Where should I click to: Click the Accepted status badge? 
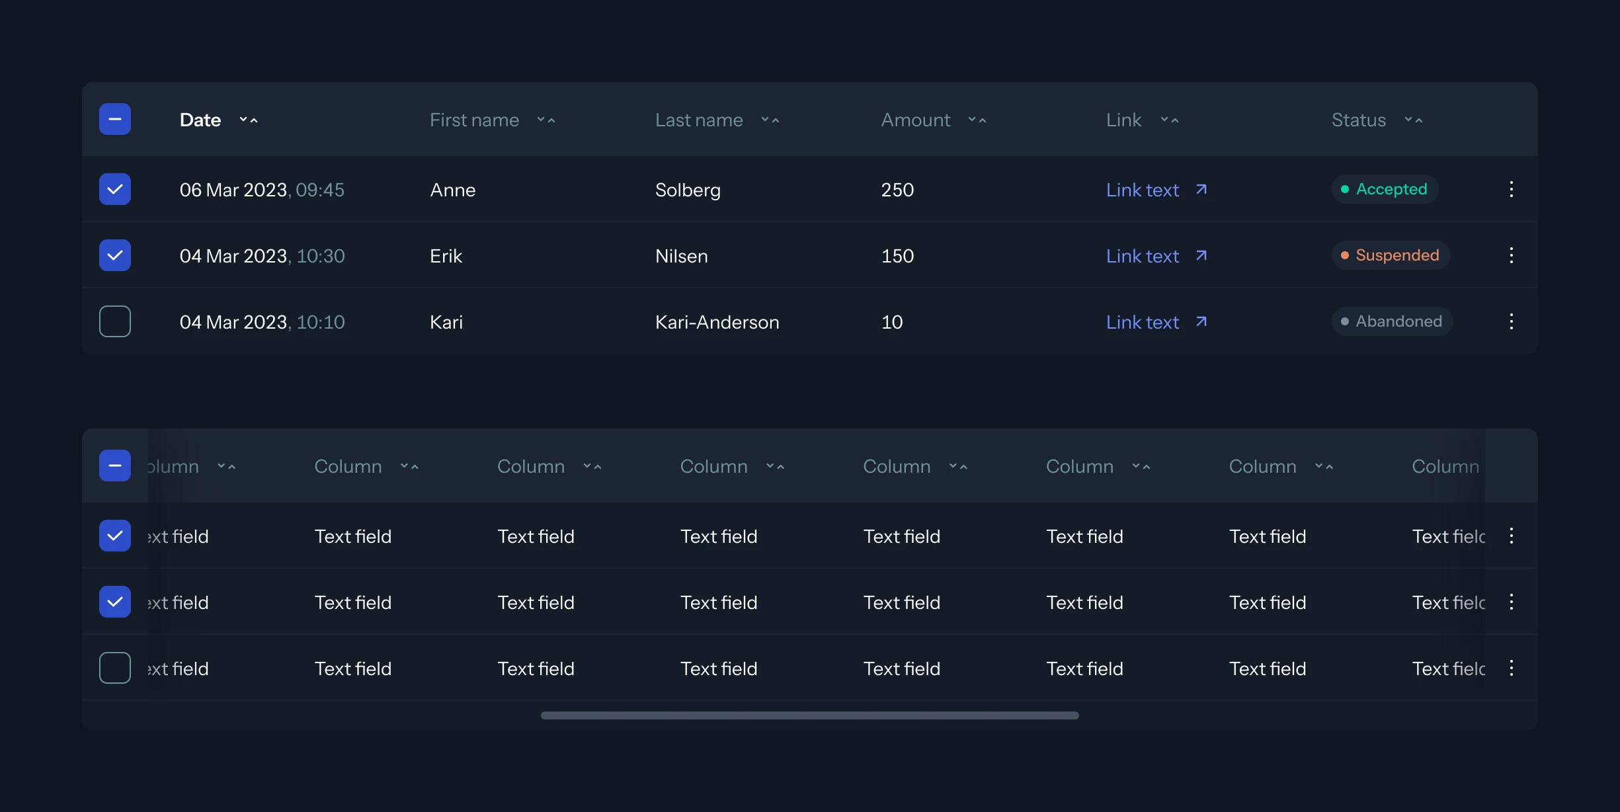tap(1385, 189)
